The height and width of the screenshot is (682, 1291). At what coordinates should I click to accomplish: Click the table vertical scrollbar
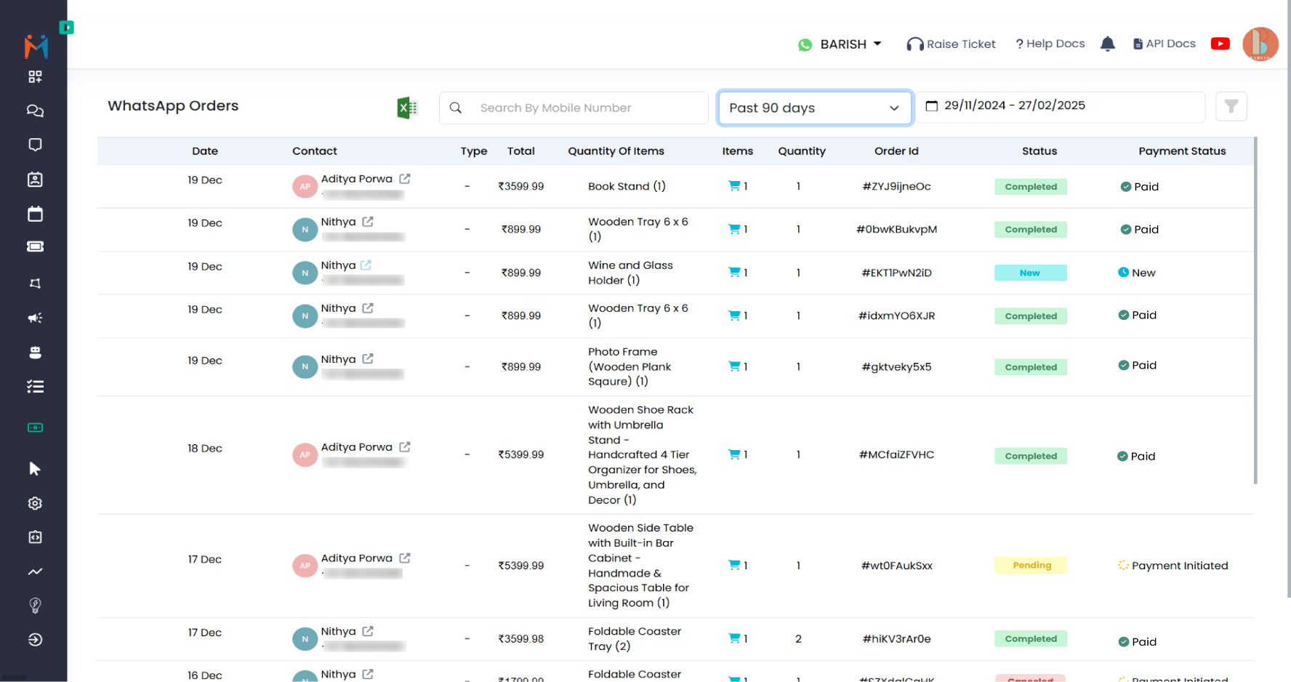[1255, 310]
